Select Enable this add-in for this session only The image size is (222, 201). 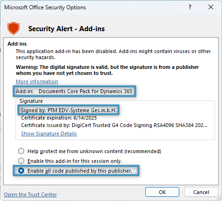tap(21, 161)
